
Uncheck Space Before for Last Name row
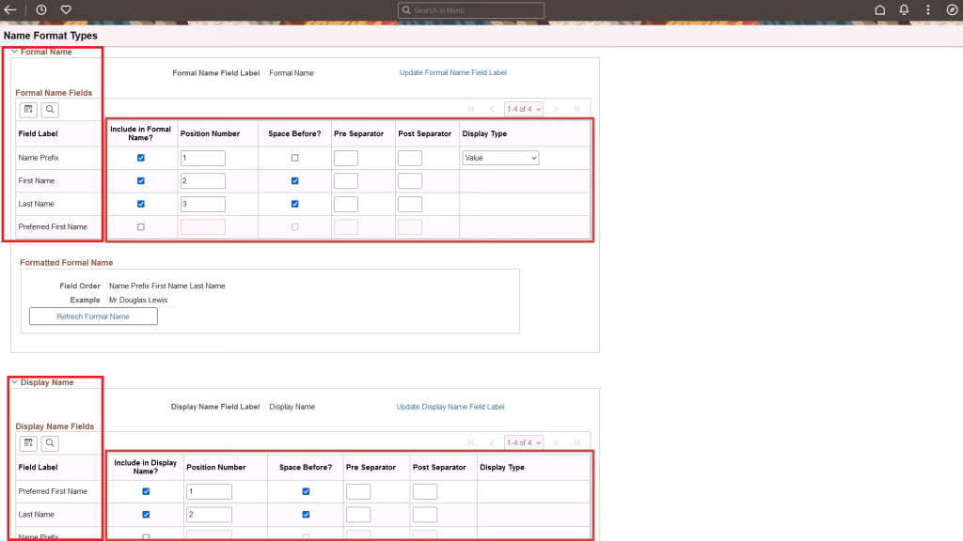(294, 203)
